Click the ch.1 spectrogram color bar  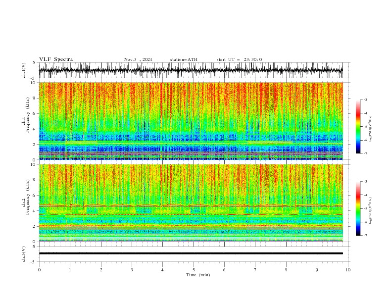click(x=358, y=127)
